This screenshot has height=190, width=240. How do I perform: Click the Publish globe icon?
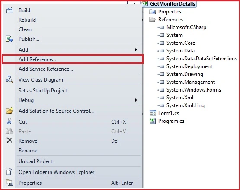pos(10,39)
